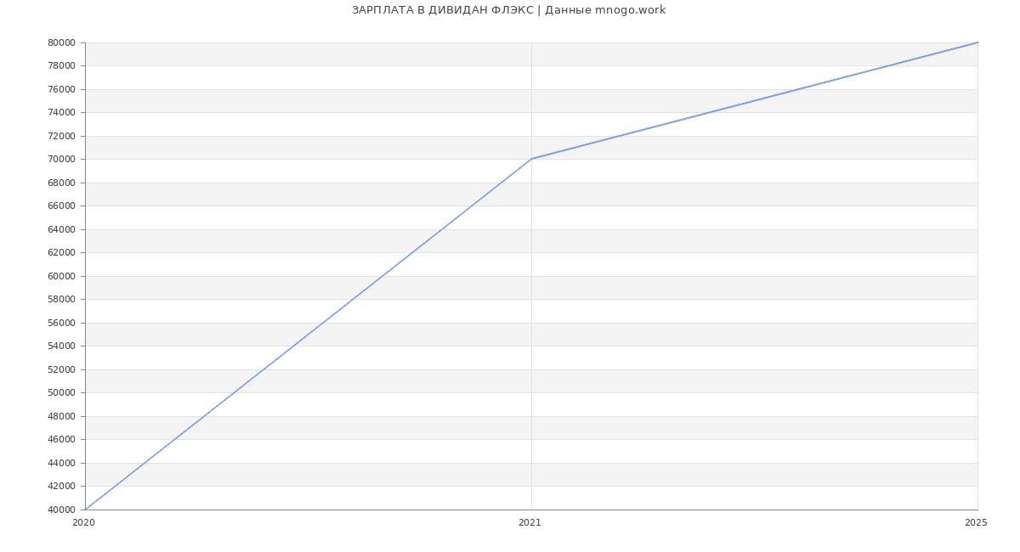This screenshot has width=1020, height=552.
Task: Click the 60000 y-axis label
Action: click(61, 276)
